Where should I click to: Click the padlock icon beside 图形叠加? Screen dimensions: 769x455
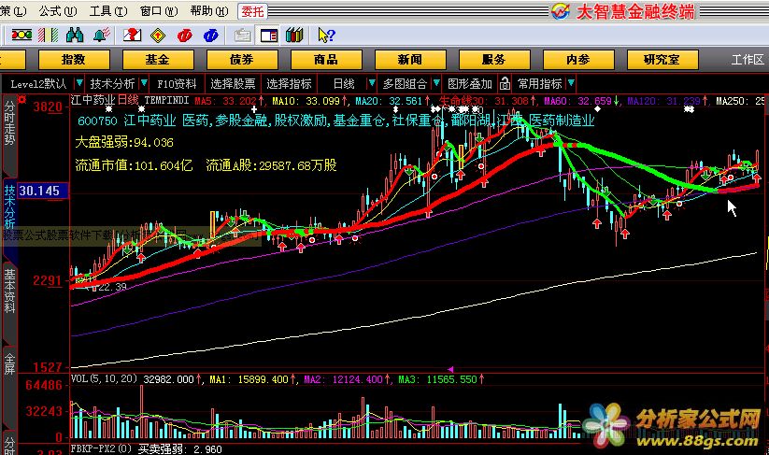point(505,84)
